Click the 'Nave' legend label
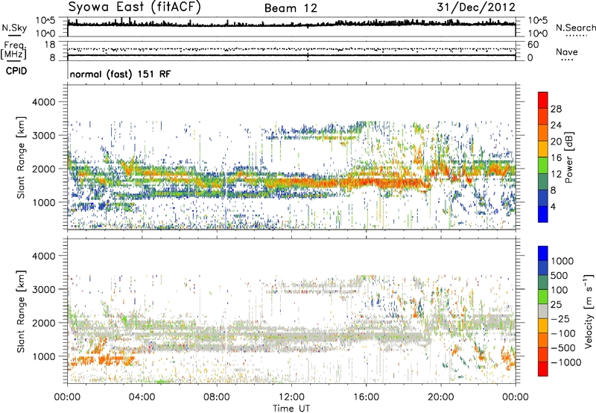The width and height of the screenshot is (596, 413). click(566, 51)
